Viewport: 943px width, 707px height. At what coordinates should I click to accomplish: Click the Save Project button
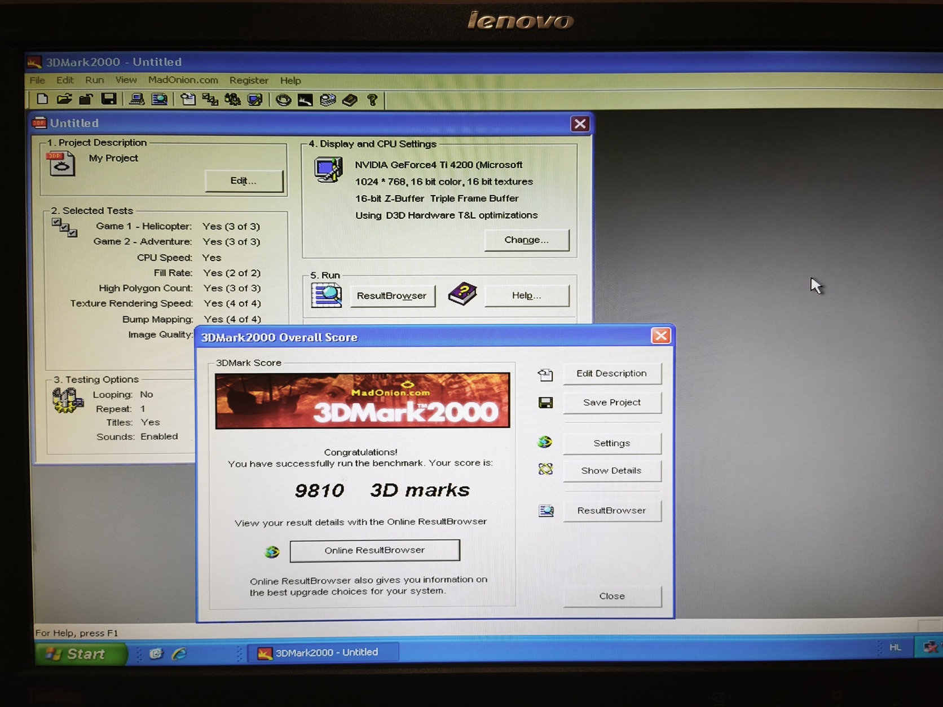click(612, 403)
